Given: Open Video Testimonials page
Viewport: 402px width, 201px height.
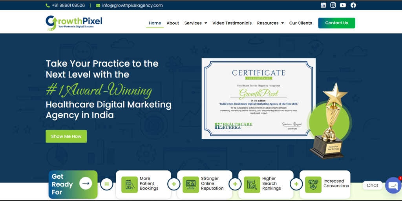Looking at the screenshot, I should 232,23.
